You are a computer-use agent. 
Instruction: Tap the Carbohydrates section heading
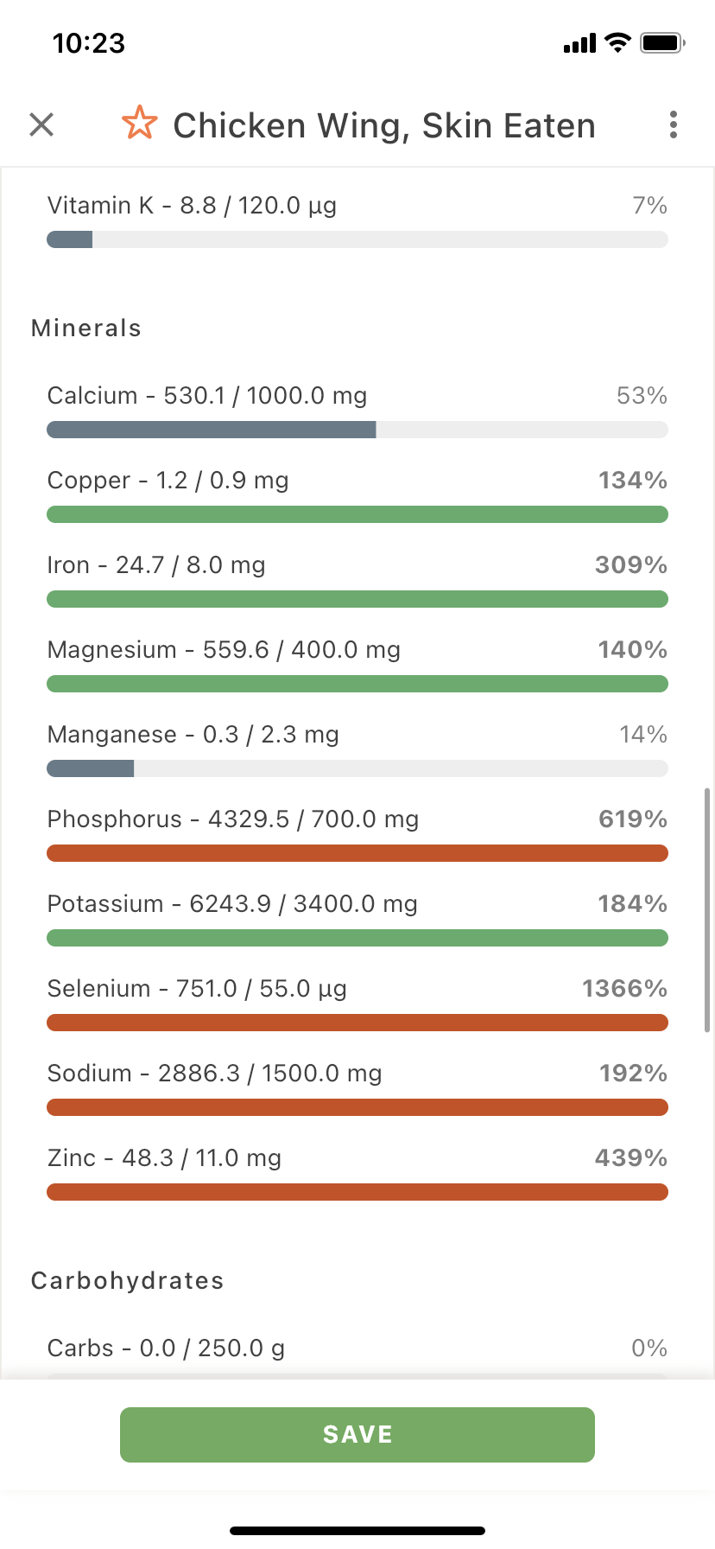pyautogui.click(x=128, y=1281)
